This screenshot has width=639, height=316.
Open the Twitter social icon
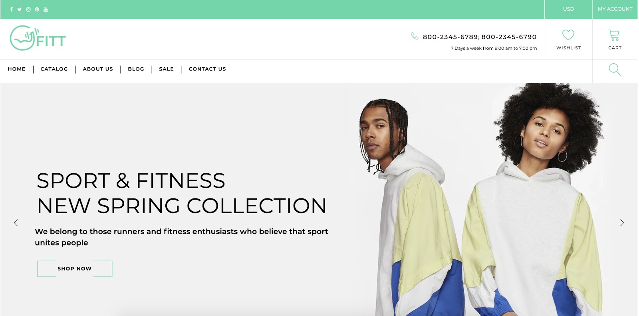coord(20,9)
